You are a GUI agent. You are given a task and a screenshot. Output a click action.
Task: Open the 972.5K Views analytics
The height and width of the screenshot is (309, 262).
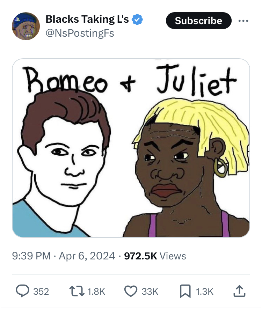155,256
